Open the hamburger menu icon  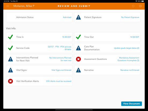[x=8, y=6]
